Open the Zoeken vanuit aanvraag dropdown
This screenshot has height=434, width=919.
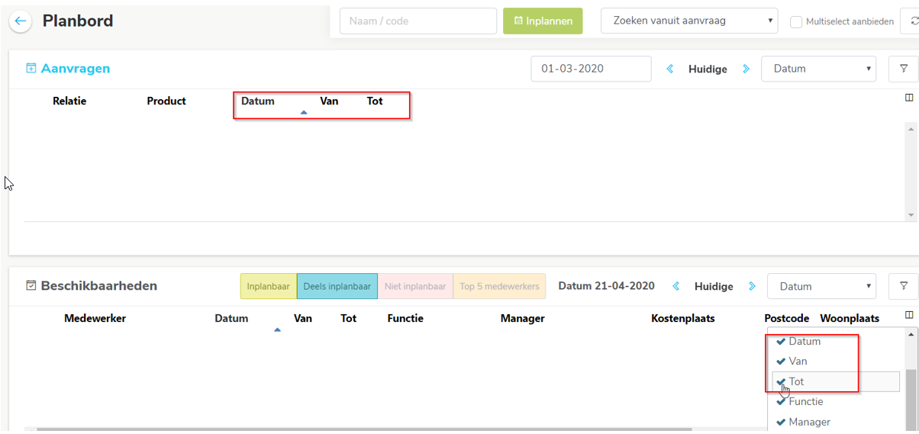pos(689,21)
